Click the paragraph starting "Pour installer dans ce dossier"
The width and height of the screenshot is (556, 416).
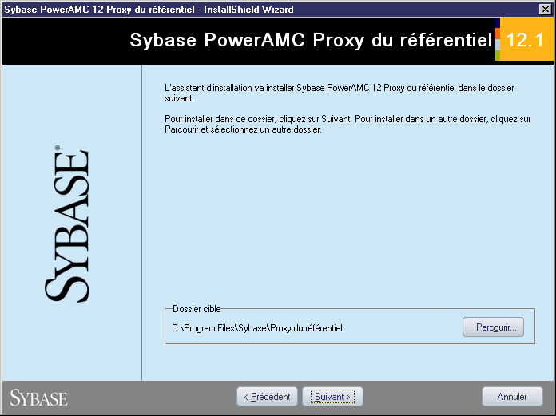coord(347,124)
